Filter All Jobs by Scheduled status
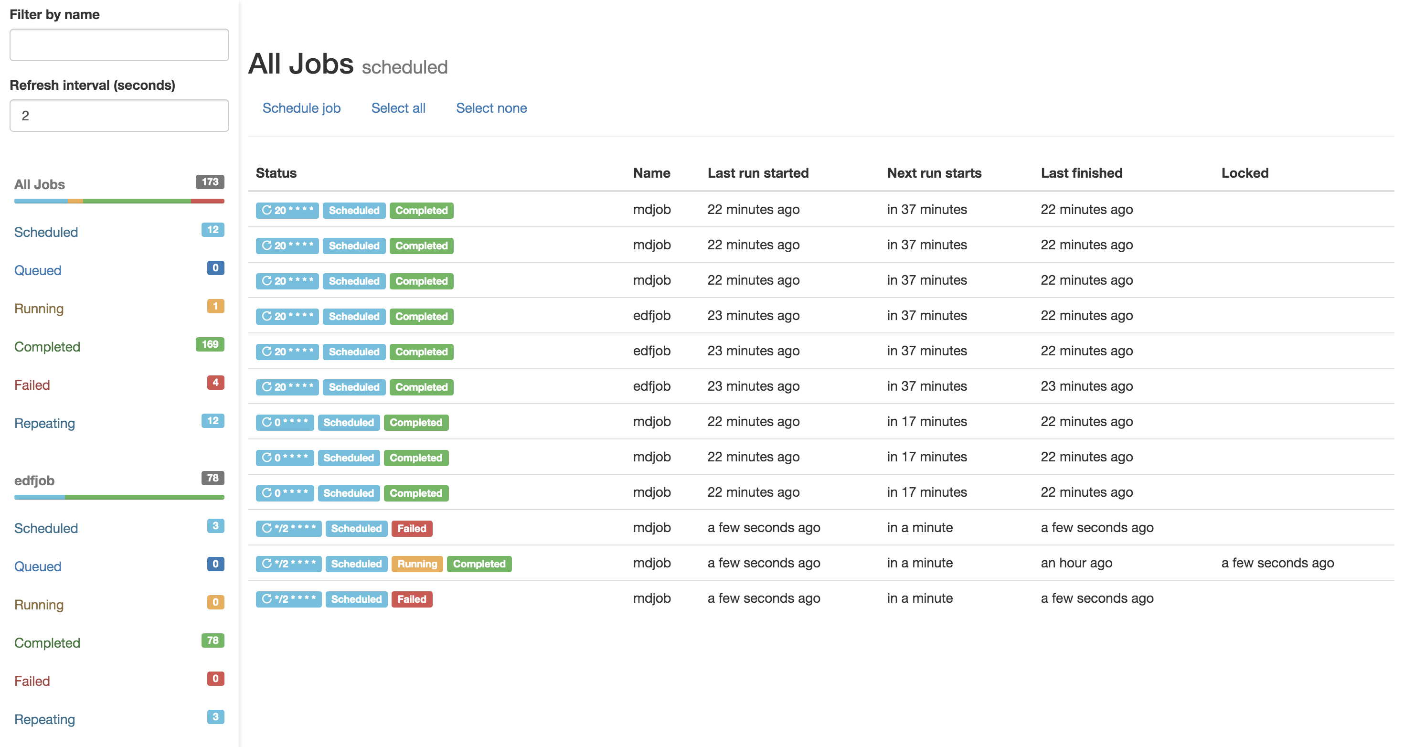 (x=46, y=232)
